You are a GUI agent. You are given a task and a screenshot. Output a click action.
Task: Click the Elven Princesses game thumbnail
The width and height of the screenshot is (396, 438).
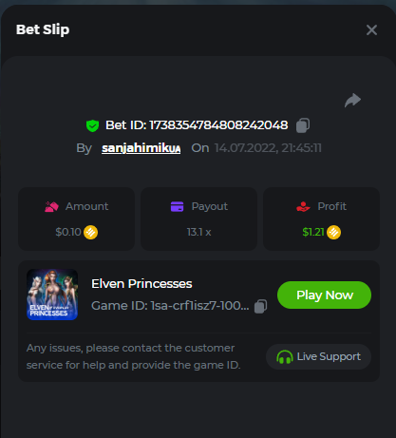point(52,295)
